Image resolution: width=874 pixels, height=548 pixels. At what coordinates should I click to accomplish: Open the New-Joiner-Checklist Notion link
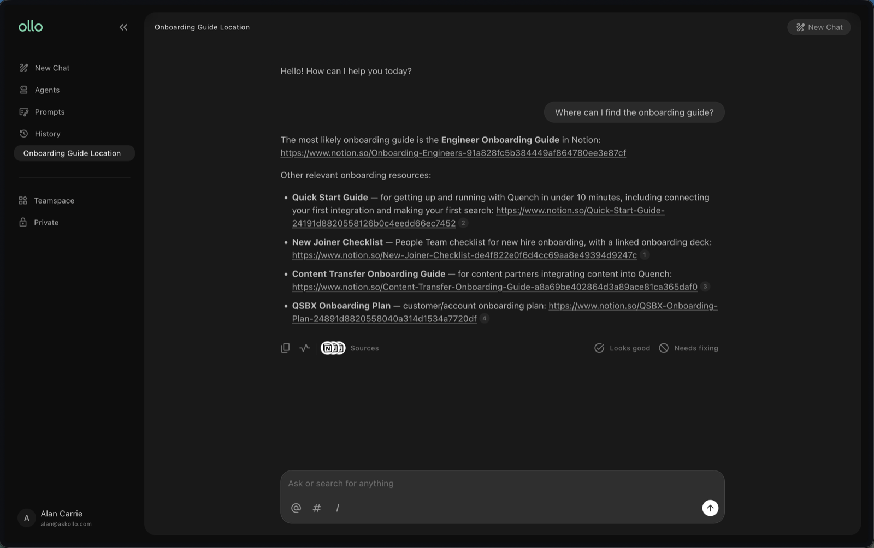pos(464,255)
